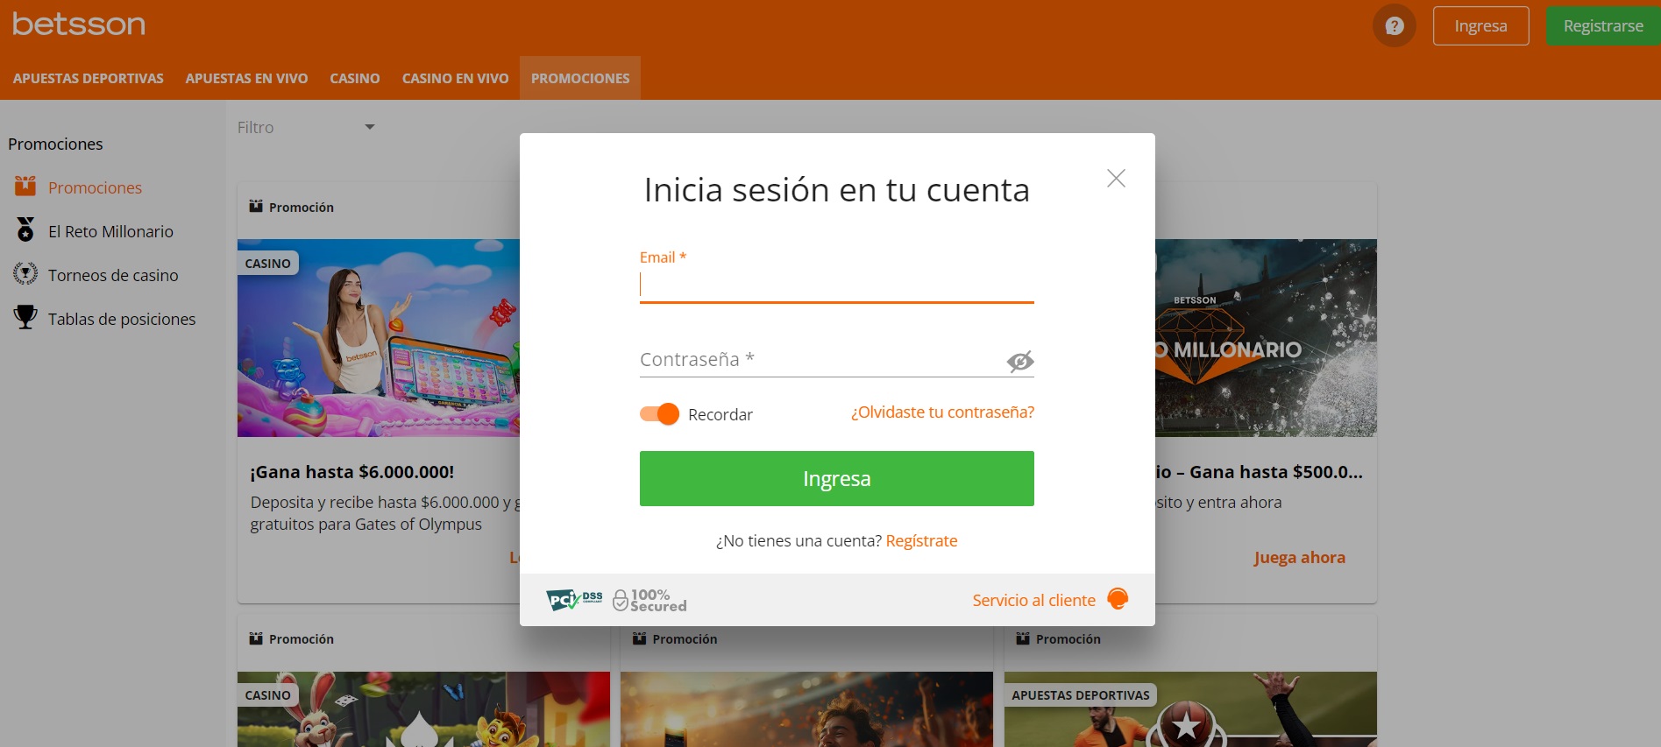Click CASINO tag on Gates of Olympus card
This screenshot has width=1661, height=747.
tap(267, 264)
